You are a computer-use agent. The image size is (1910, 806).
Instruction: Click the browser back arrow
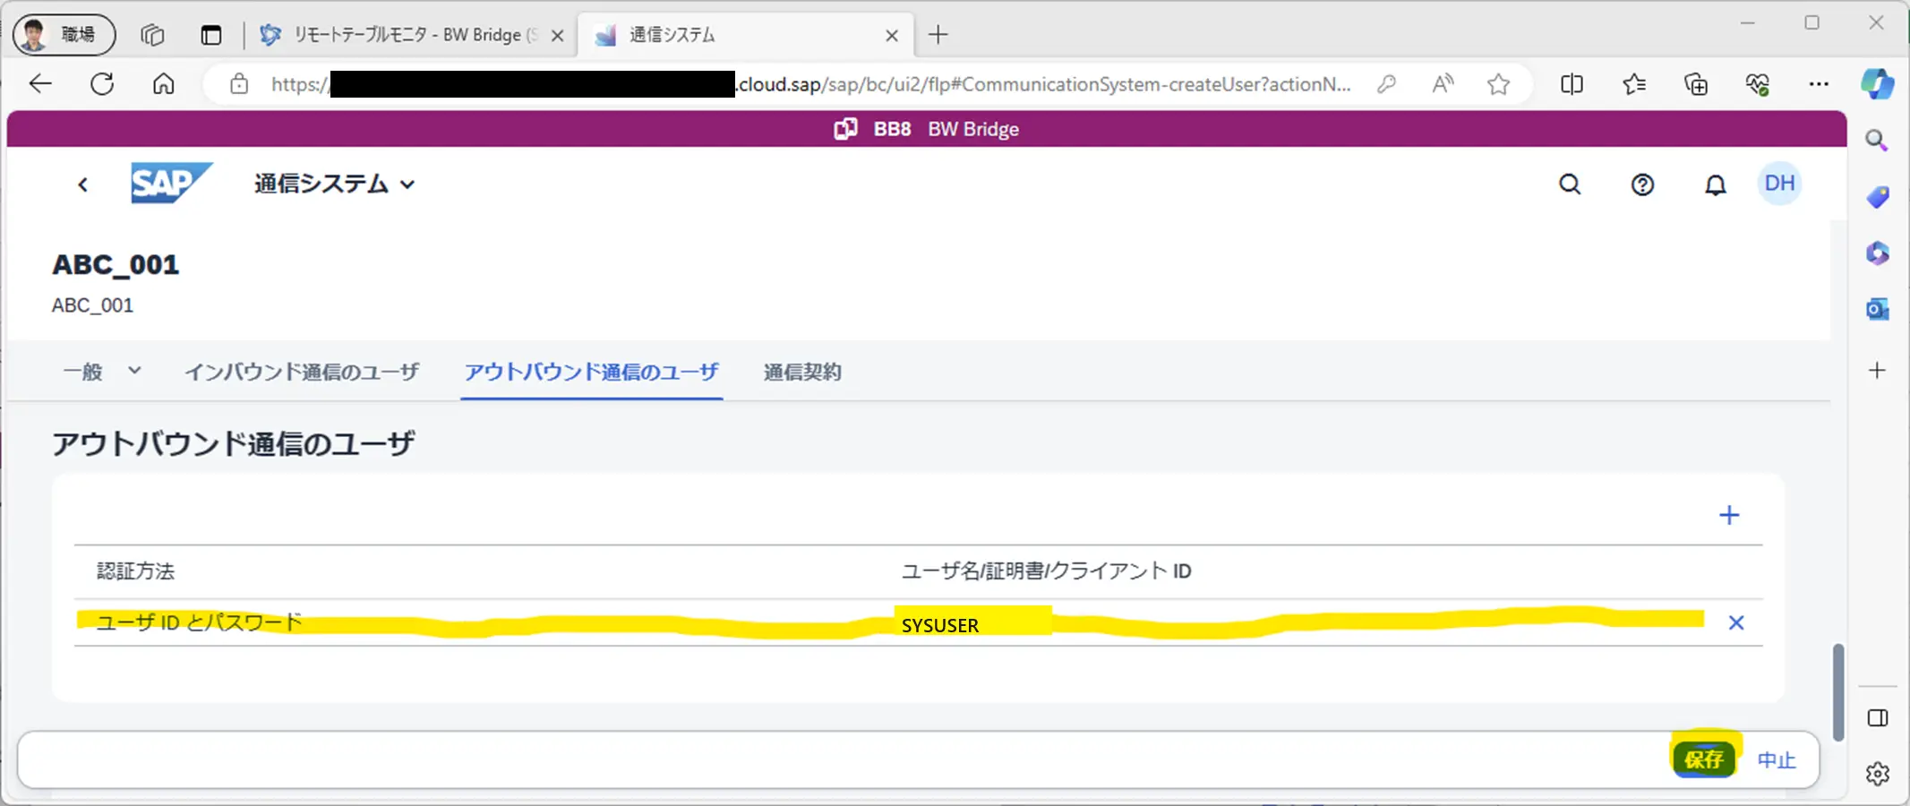[41, 84]
